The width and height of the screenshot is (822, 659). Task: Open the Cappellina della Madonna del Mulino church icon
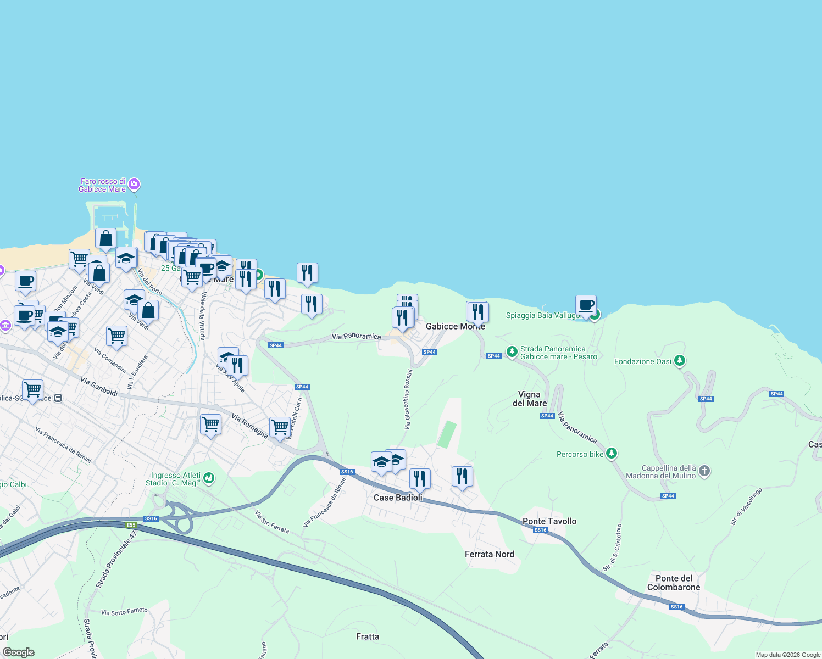click(705, 470)
